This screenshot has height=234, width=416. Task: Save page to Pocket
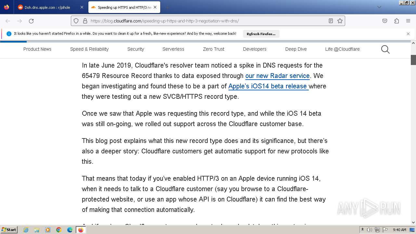tap(385, 21)
